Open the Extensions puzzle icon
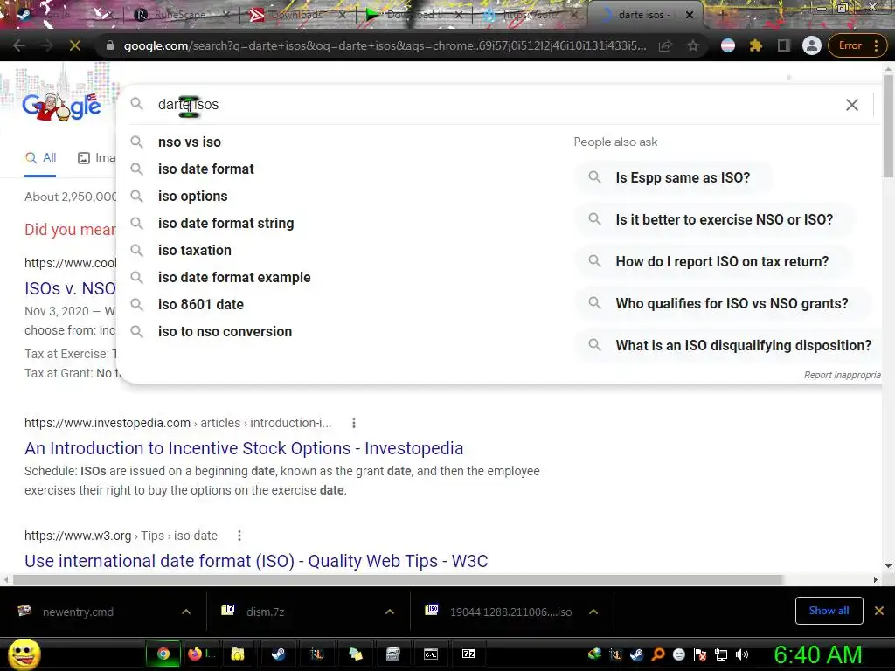The image size is (895, 671). click(756, 45)
